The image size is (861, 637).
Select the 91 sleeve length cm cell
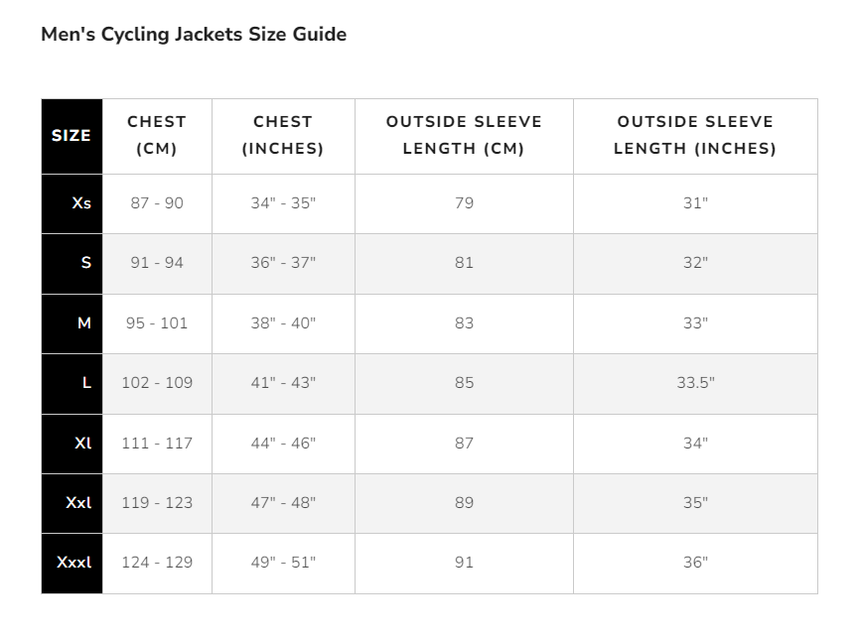point(464,563)
